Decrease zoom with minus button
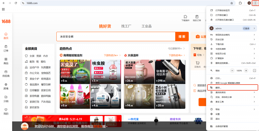Screen dimensions: 259x131 click(x=232, y=71)
